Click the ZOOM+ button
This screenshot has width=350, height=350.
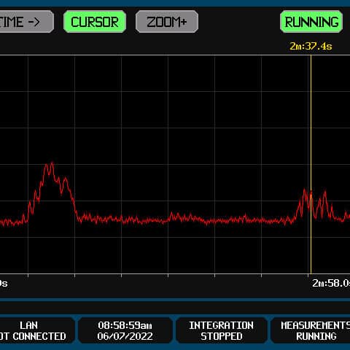click(x=167, y=22)
